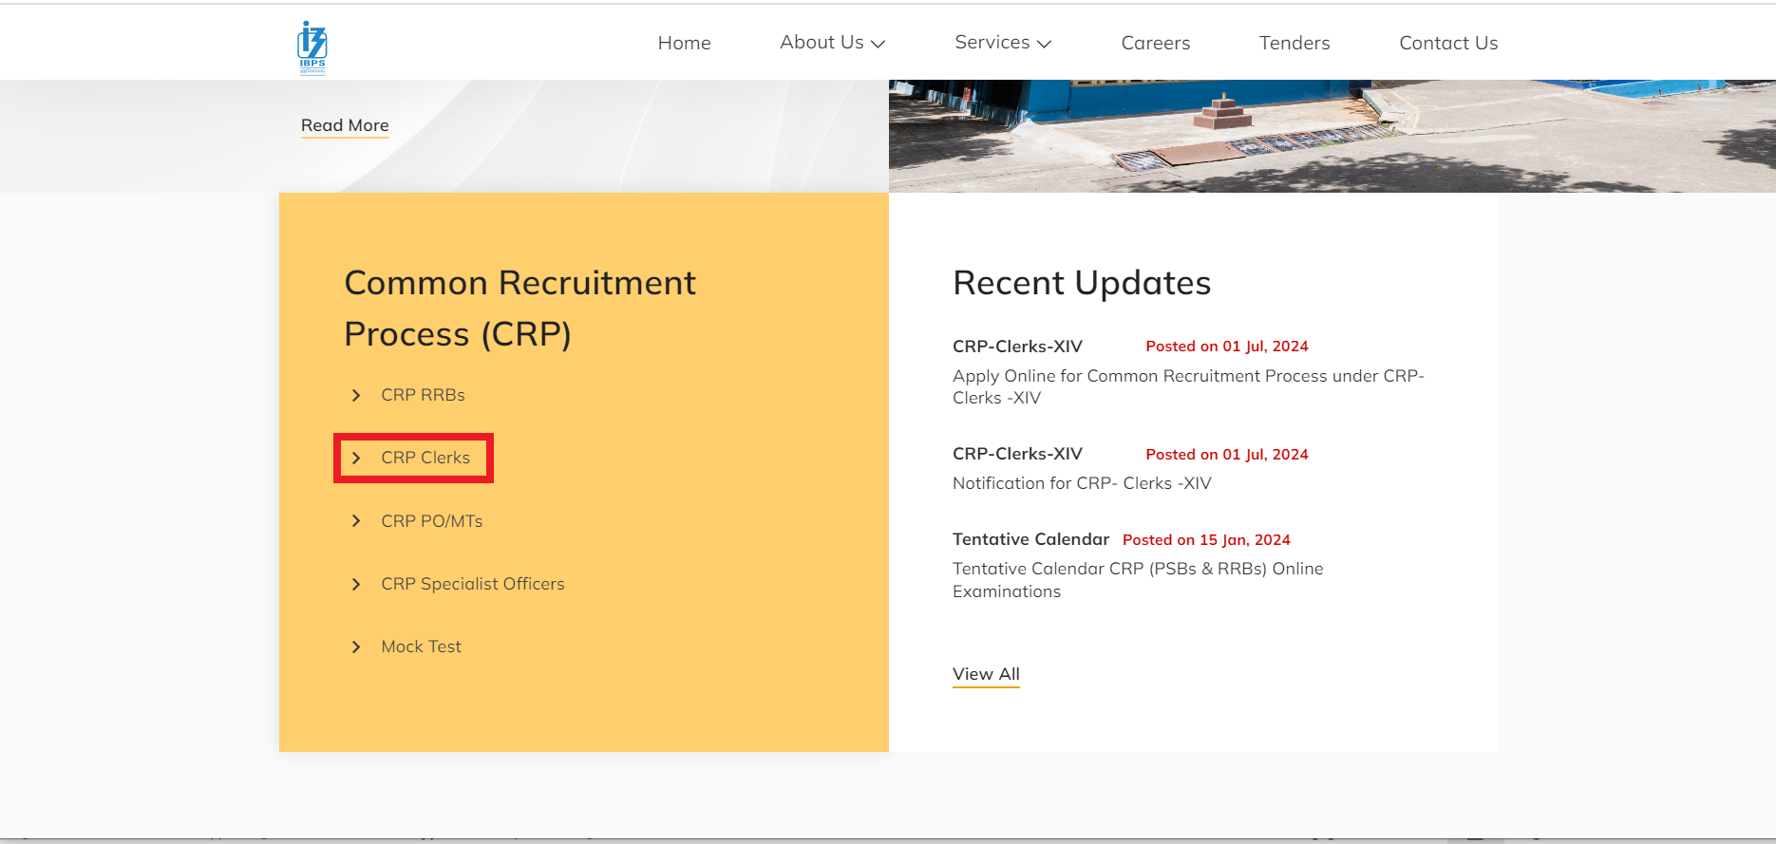Click the chevron beside CRP Clerks

(356, 458)
